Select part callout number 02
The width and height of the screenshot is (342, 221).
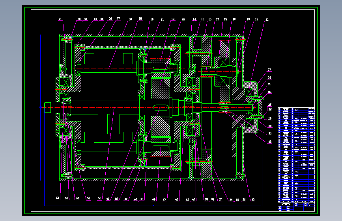tap(79, 19)
